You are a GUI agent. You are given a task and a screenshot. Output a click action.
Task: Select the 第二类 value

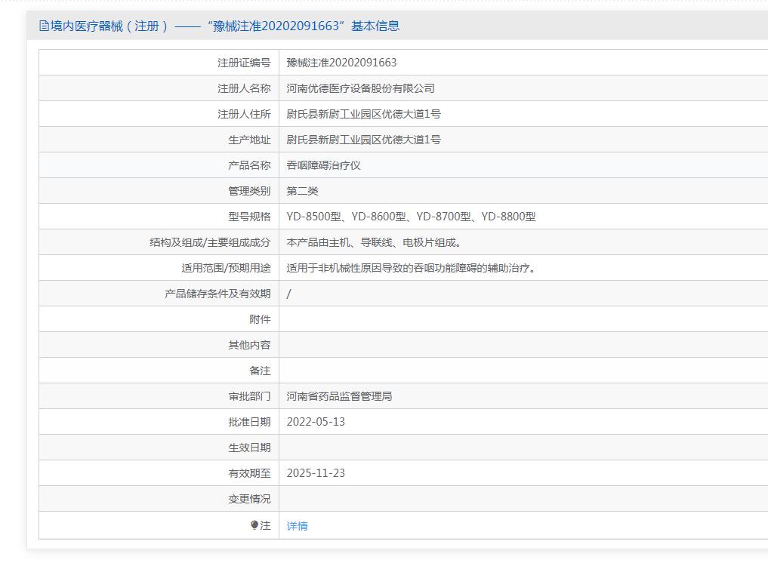(302, 191)
